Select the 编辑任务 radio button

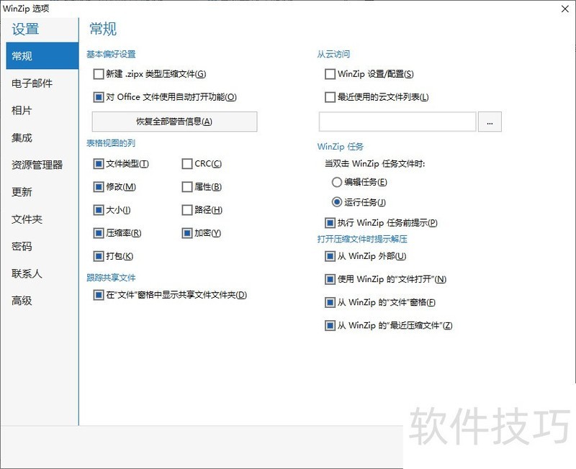[336, 182]
